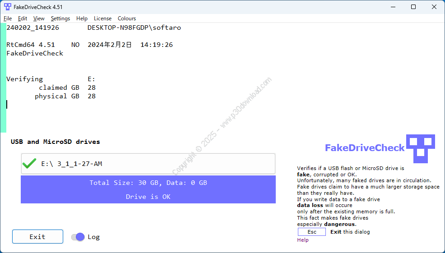
Task: Open the View menu
Action: (x=39, y=18)
